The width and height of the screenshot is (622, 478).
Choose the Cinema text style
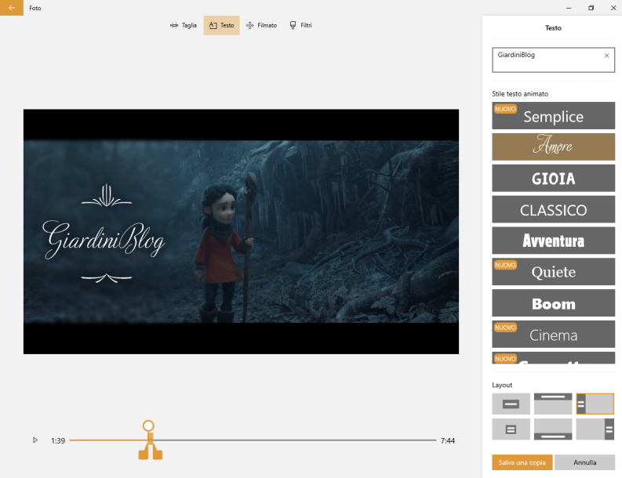click(x=554, y=334)
